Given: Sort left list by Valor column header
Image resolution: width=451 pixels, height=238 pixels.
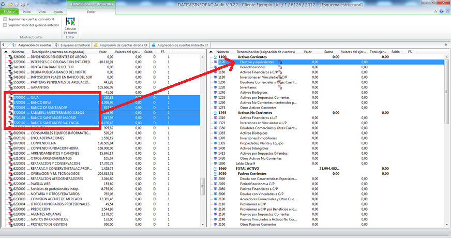Looking at the screenshot, I should pyautogui.click(x=103, y=52).
